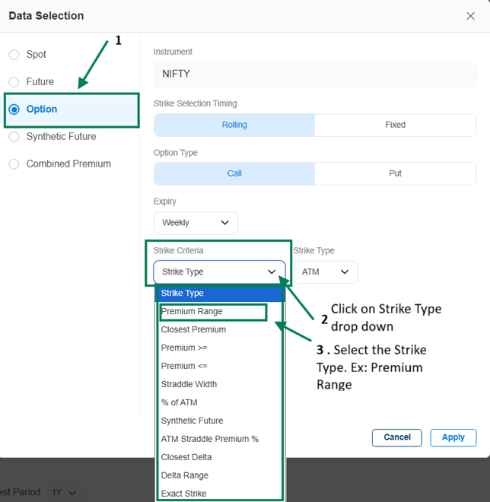Close the Data Selection dialog
490x502 pixels.
coord(470,16)
